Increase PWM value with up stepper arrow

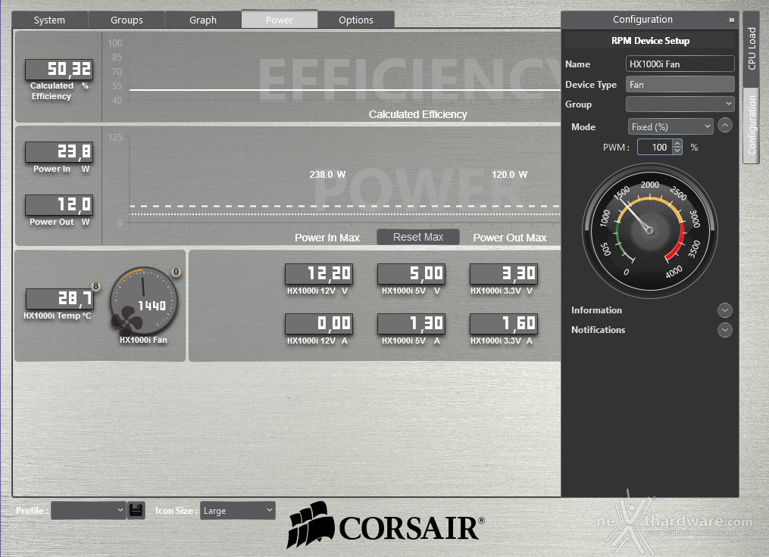(x=677, y=144)
